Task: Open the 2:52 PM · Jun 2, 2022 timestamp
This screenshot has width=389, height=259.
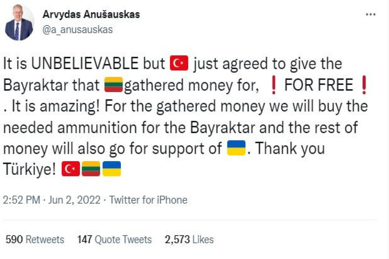Action: [52, 200]
